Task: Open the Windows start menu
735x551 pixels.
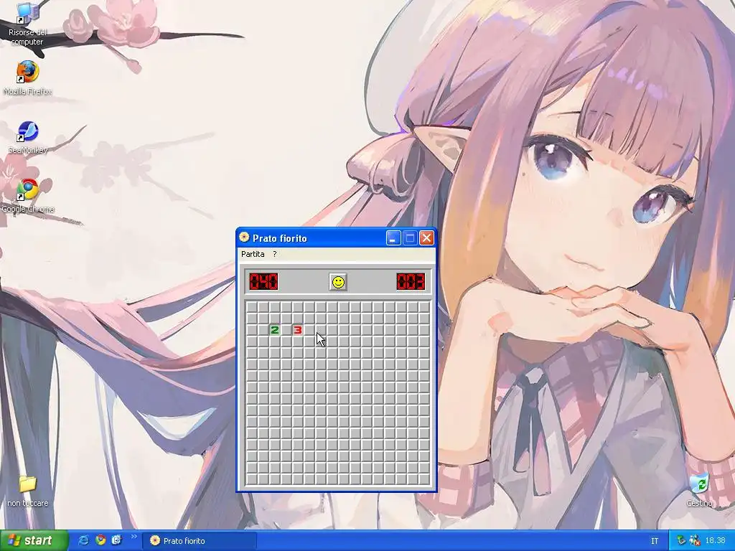Action: pyautogui.click(x=34, y=540)
